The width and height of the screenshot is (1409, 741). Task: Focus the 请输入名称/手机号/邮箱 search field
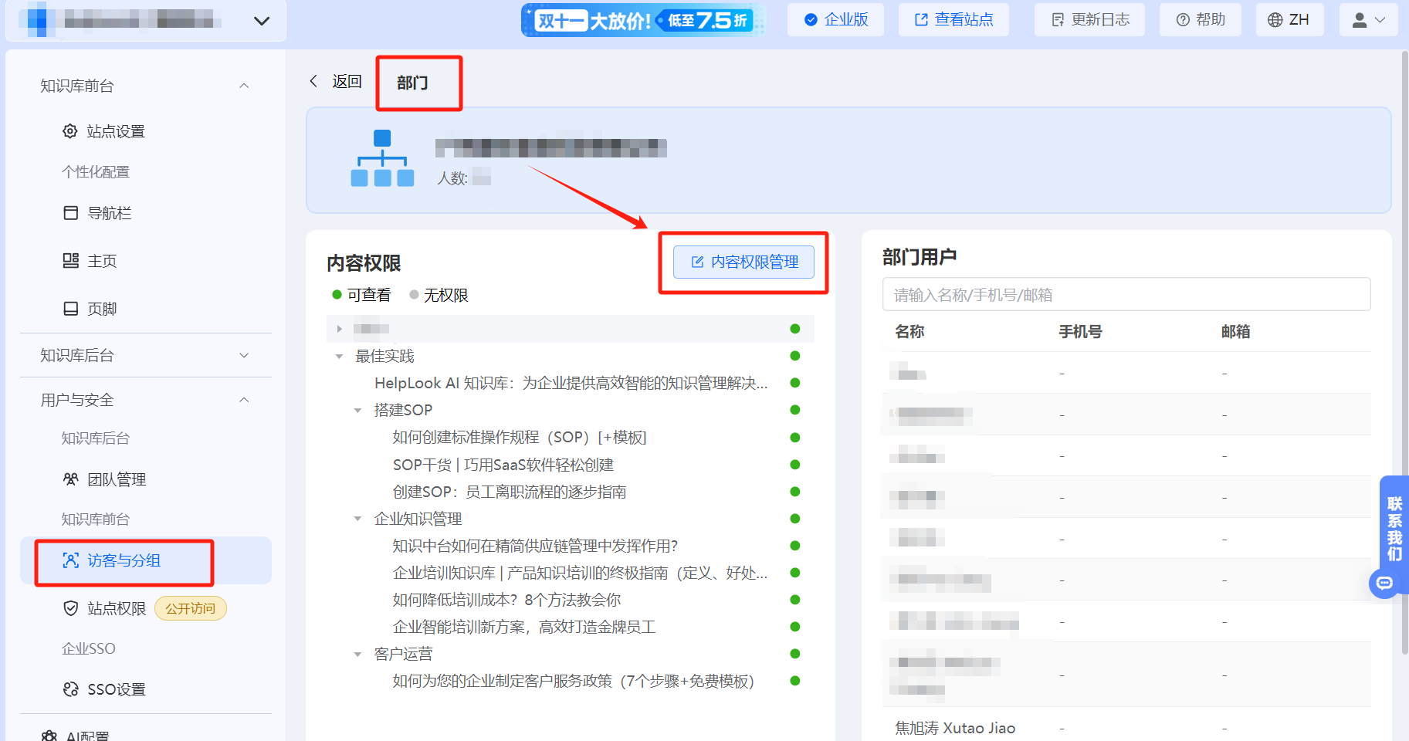click(1126, 294)
